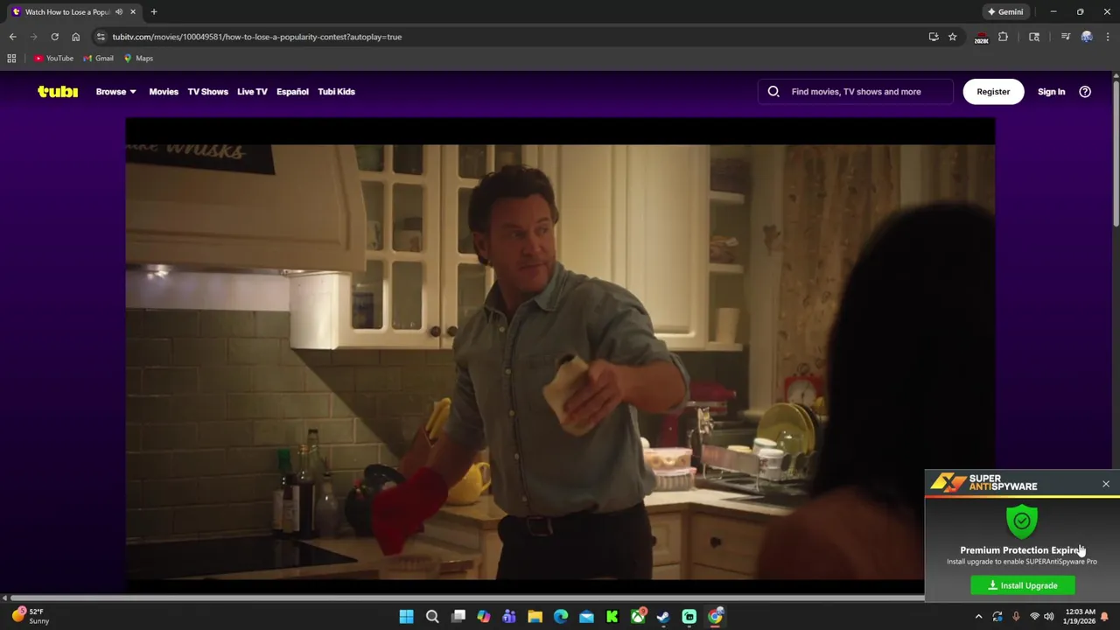Click the Gemini button
This screenshot has width=1120, height=630.
[x=1004, y=11]
